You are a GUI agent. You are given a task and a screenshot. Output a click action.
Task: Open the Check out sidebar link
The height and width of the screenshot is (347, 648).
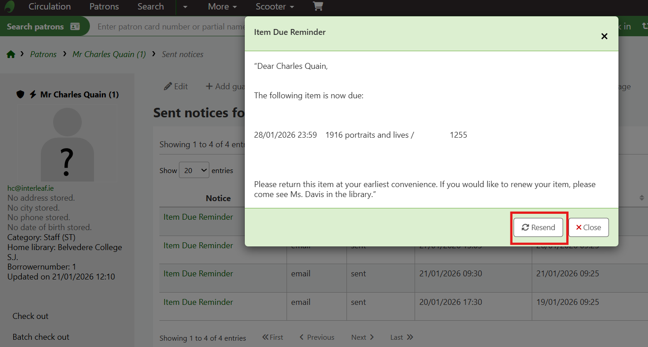click(30, 316)
